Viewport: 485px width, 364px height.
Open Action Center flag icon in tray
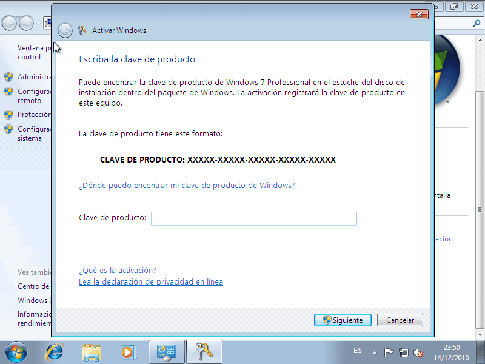pyautogui.click(x=389, y=352)
